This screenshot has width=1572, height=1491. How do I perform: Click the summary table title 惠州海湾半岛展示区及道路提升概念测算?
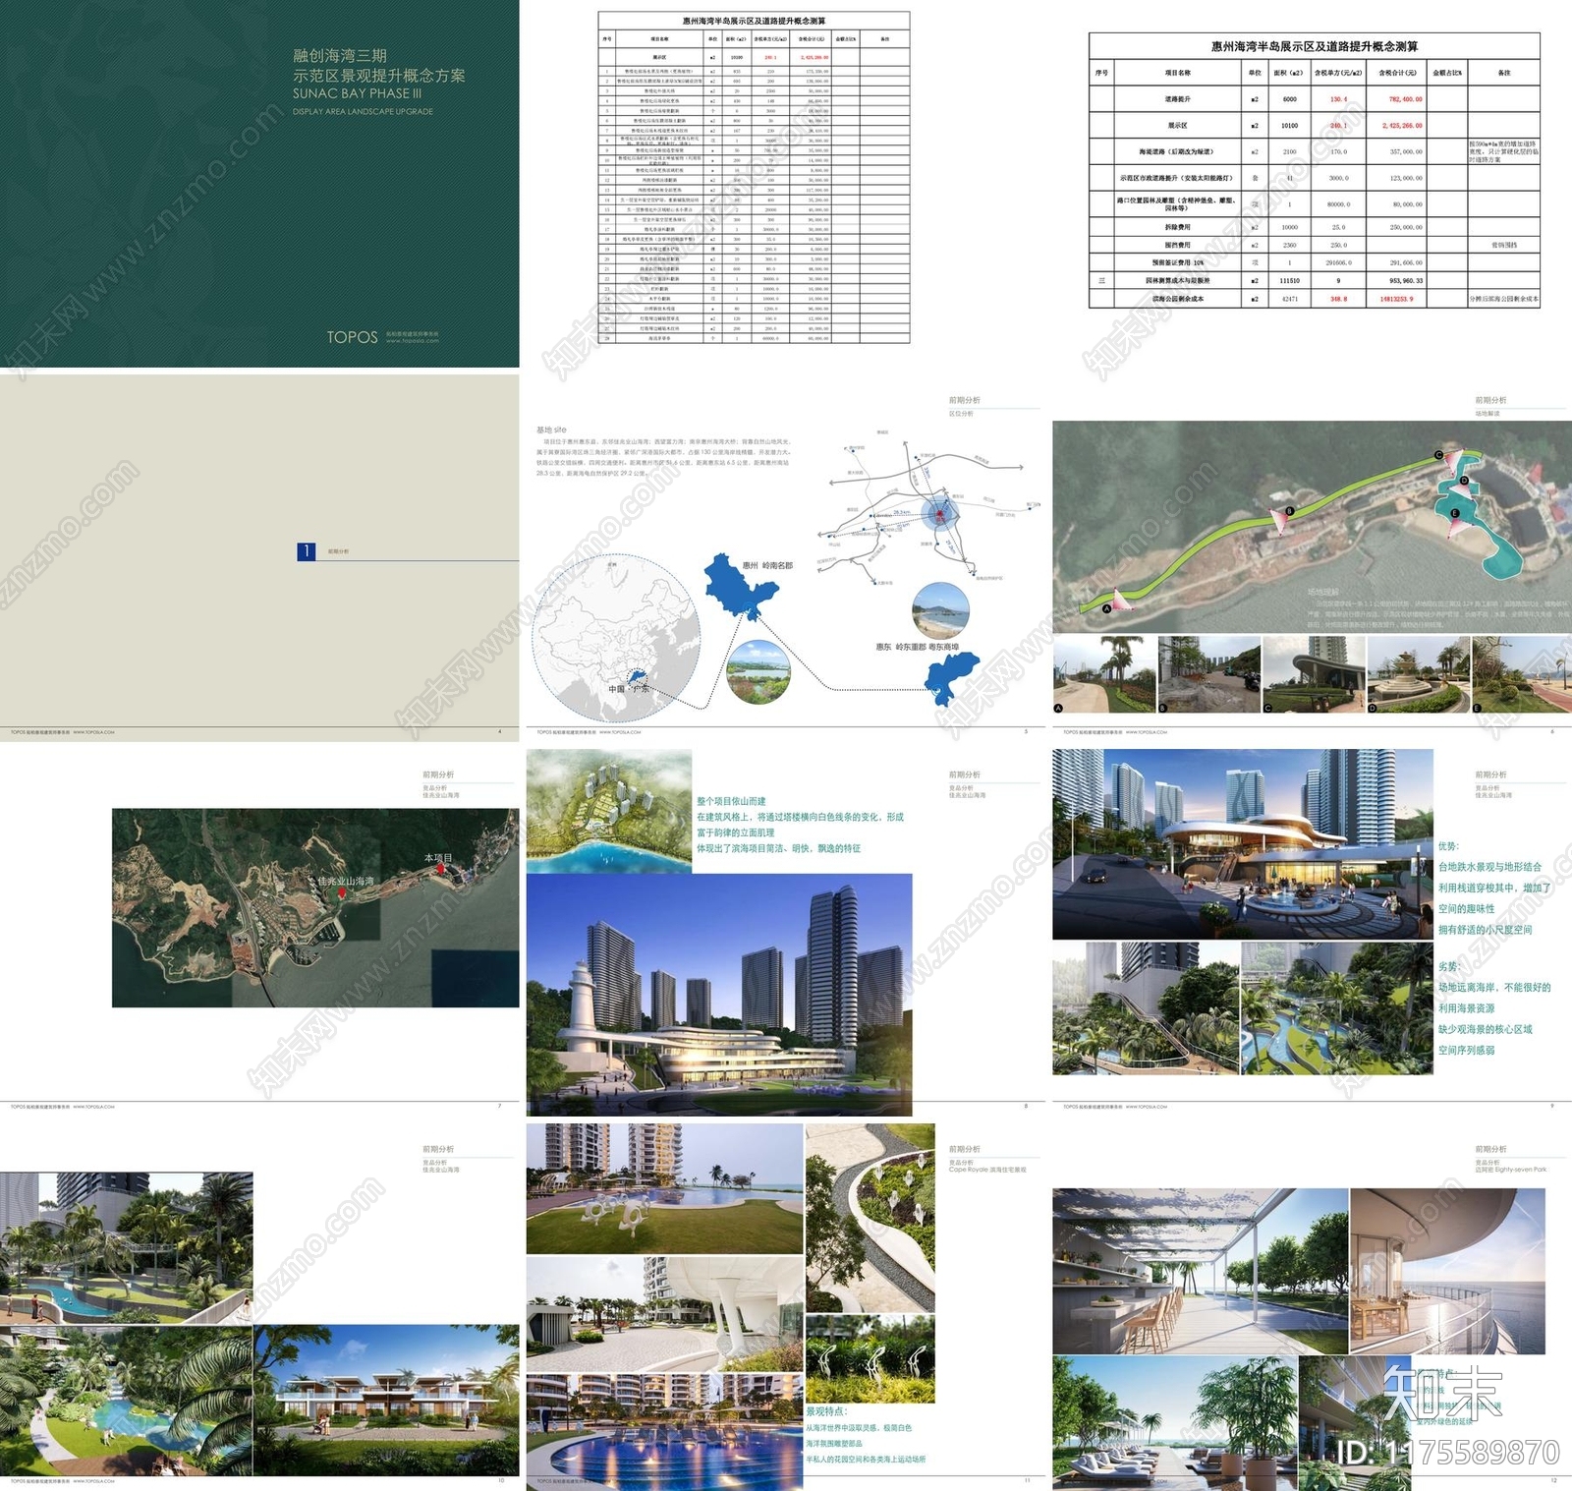point(1314,46)
